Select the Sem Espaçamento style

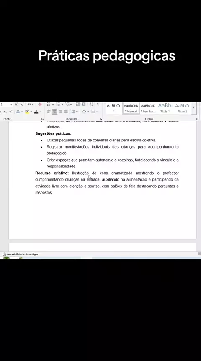[148, 108]
